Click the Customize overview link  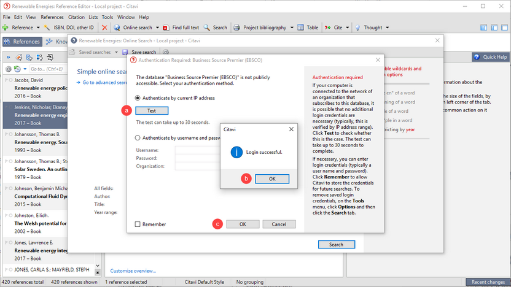(x=133, y=270)
